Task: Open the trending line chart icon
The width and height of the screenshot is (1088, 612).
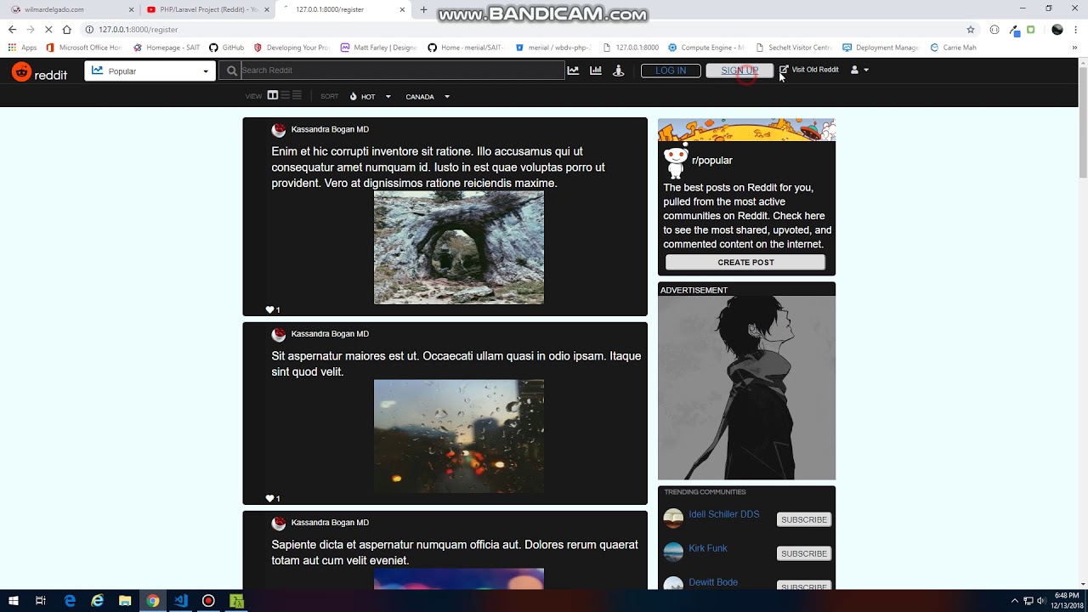Action: point(573,71)
